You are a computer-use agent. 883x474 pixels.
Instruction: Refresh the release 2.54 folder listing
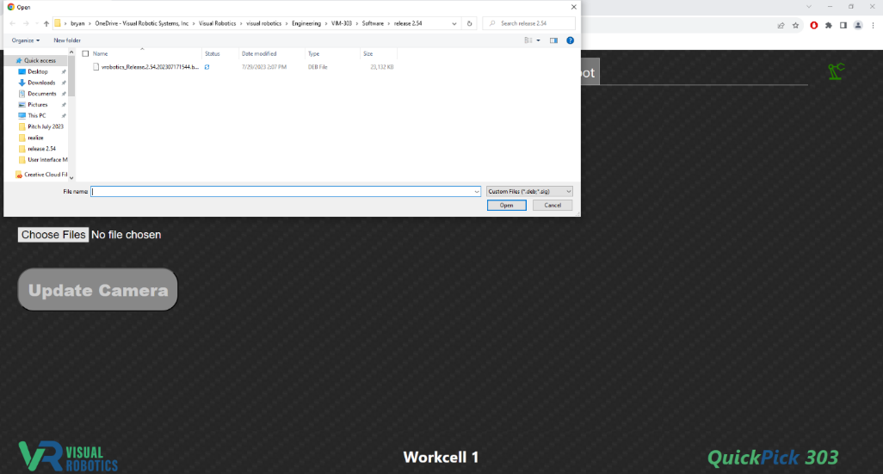click(x=469, y=23)
